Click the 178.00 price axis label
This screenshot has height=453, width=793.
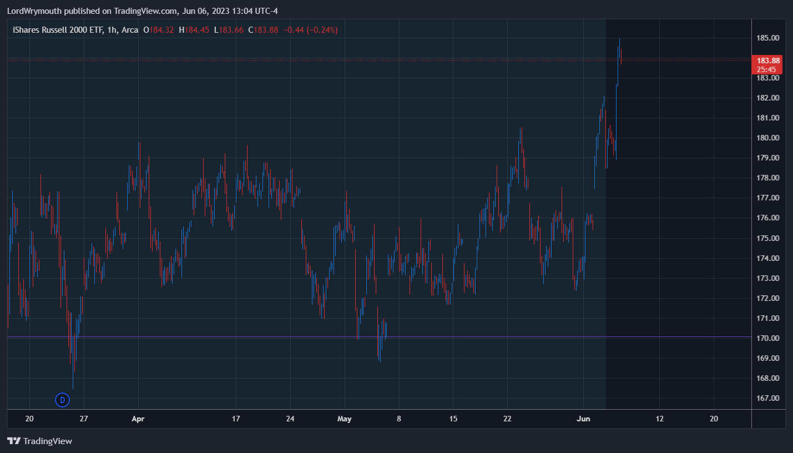pos(769,178)
